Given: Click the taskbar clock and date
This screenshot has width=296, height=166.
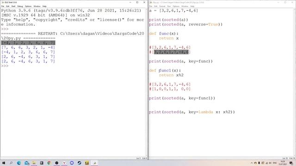Looking at the screenshot, I should [283, 163].
